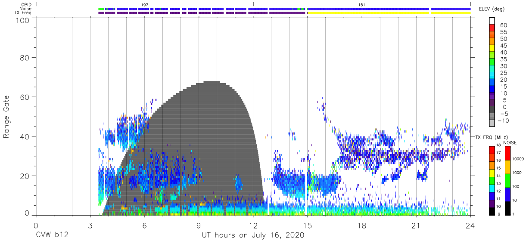Click the x-axis tick label "18" on UT axis

point(362,225)
